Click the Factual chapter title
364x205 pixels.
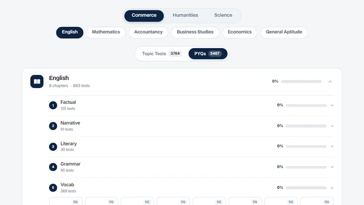(x=68, y=102)
